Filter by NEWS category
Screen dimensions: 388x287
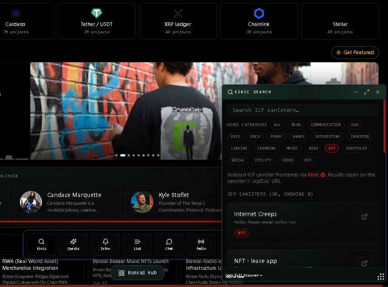pyautogui.click(x=313, y=148)
